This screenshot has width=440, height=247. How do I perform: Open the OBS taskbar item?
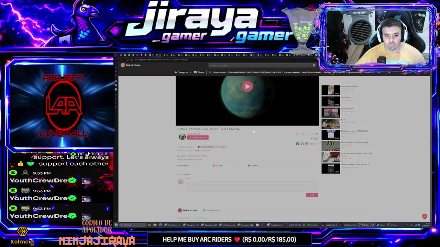tap(367, 225)
